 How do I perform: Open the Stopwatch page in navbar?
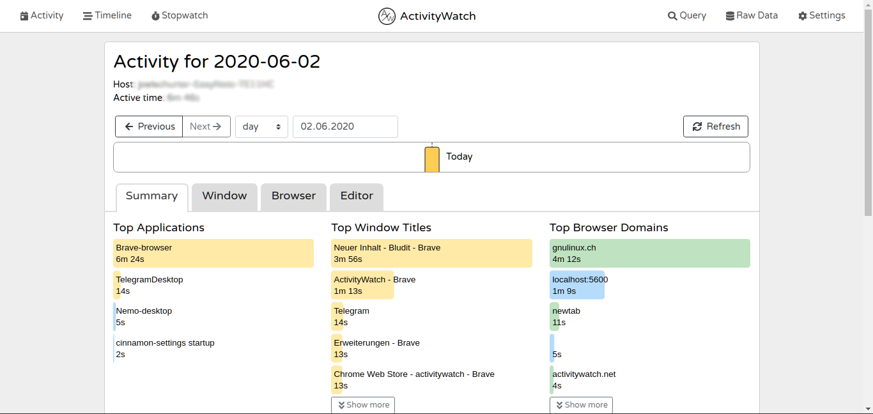tap(180, 16)
